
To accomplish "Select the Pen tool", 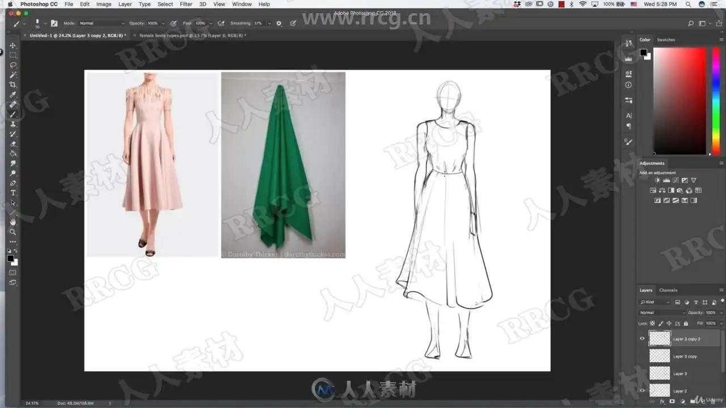I will (x=12, y=183).
